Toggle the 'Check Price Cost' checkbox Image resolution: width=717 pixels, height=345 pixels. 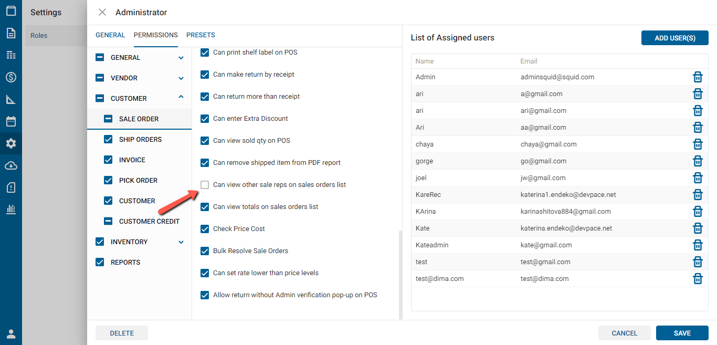pyautogui.click(x=205, y=229)
